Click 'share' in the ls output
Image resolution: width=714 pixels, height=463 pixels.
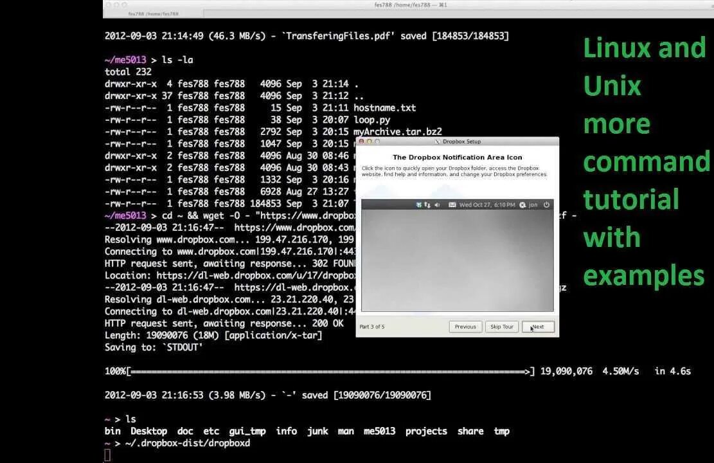click(x=470, y=431)
